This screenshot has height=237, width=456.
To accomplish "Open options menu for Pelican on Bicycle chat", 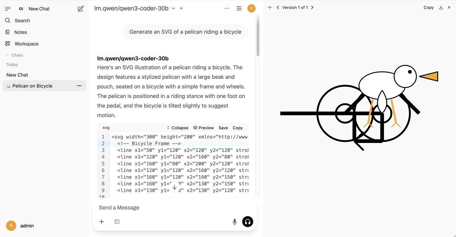I will [79, 86].
